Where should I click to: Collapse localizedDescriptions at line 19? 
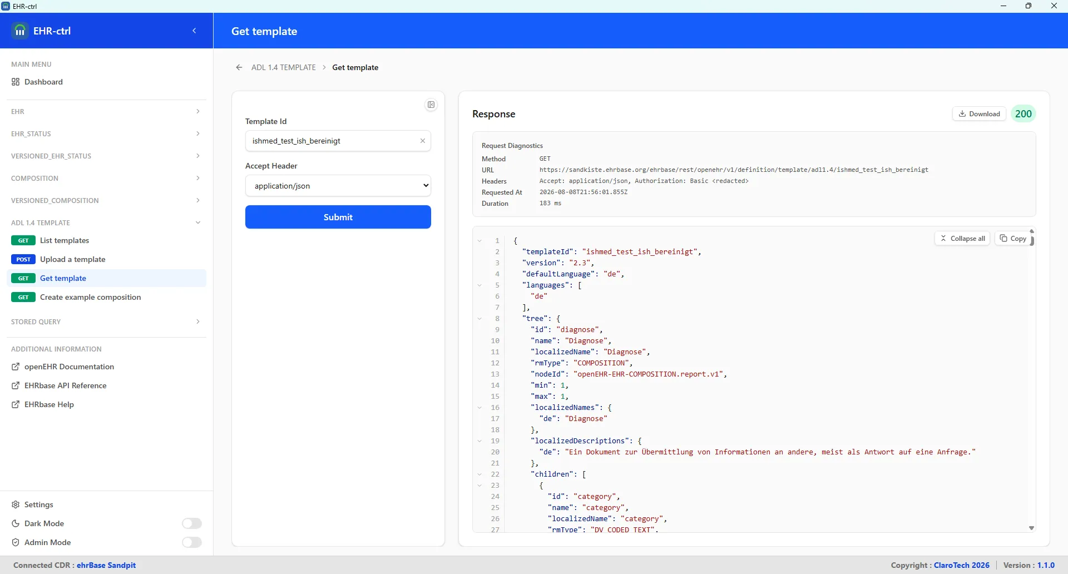479,441
